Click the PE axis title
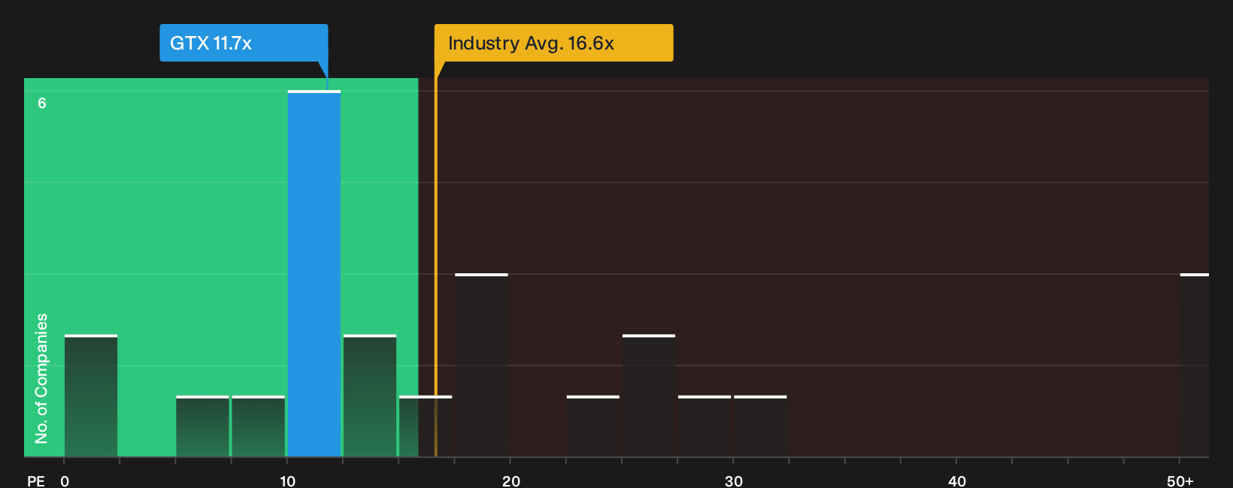This screenshot has height=488, width=1233. coord(36,480)
